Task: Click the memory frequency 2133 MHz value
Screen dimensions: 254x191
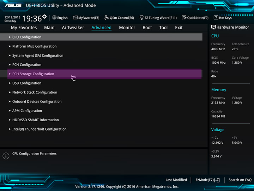Action: pyautogui.click(x=218, y=103)
